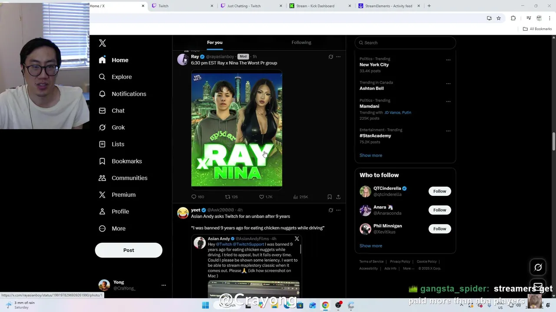Open options for Mamdani trend
The width and height of the screenshot is (556, 312).
[x=448, y=101]
